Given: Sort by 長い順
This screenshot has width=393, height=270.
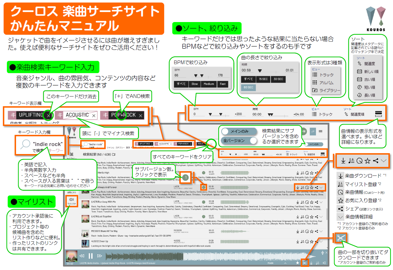Looking at the screenshot, I should click(x=366, y=95).
